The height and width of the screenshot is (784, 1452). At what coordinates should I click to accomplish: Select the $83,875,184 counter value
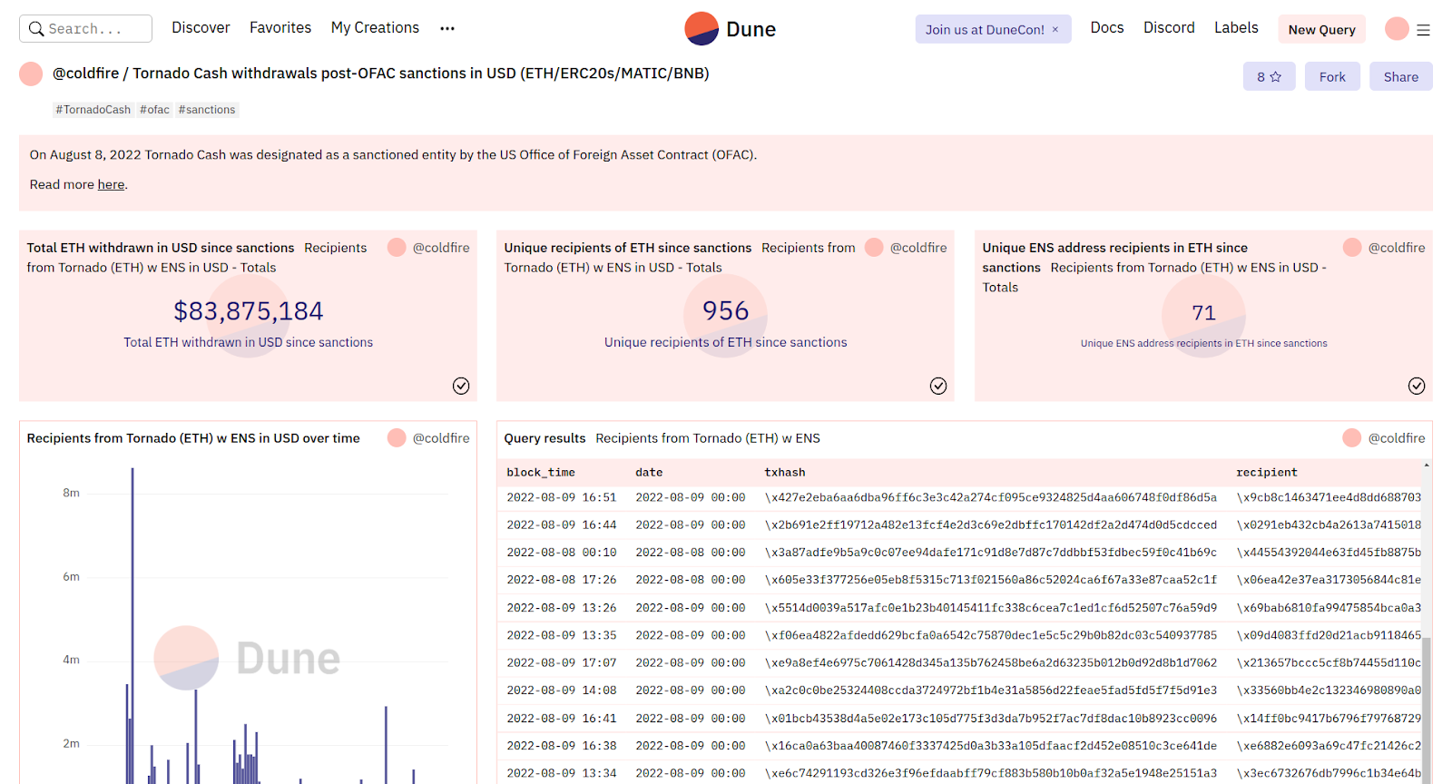249,311
